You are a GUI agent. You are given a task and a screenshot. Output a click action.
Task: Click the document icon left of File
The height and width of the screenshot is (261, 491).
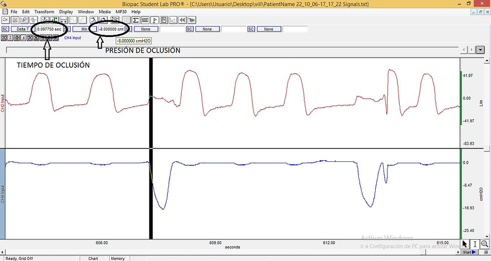(x=6, y=12)
